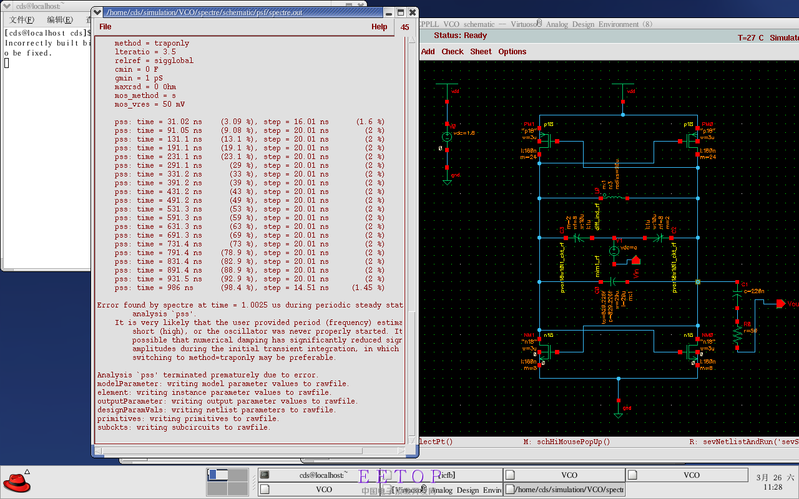Click the Vout output pin symbol

pos(780,304)
